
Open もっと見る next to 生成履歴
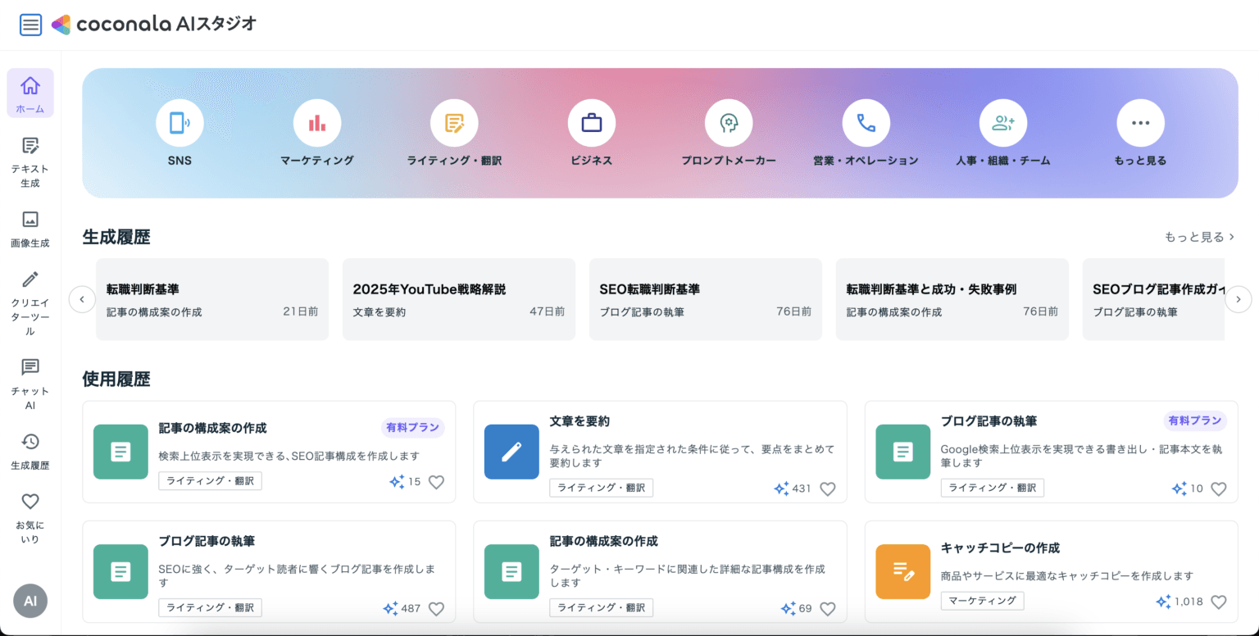click(1197, 236)
